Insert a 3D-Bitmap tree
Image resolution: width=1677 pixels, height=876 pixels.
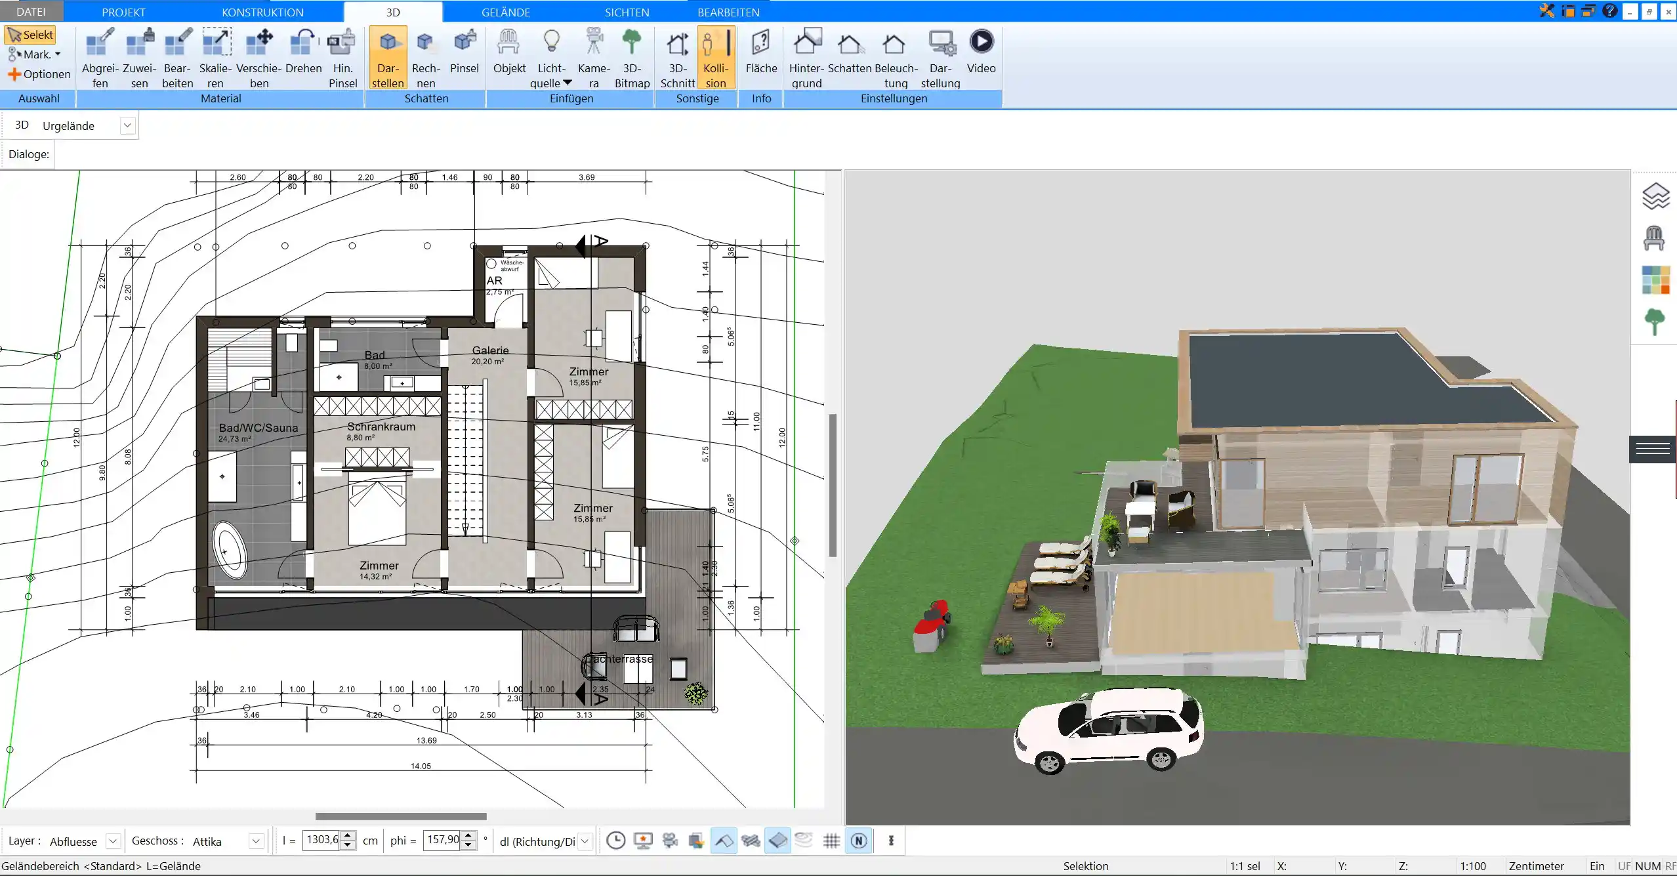632,58
